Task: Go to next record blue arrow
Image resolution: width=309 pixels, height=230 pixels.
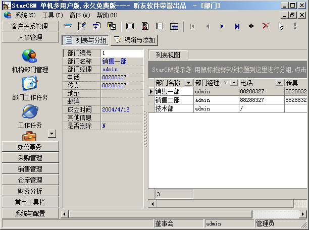Action: coord(222,26)
